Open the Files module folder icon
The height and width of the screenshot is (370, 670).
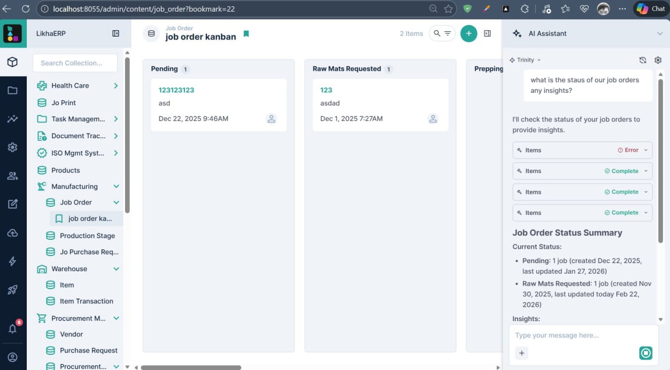[x=13, y=90]
